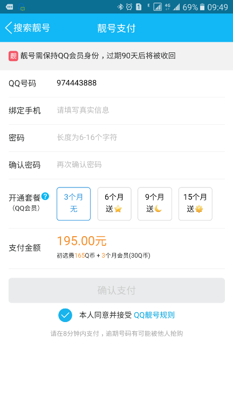233x415 pixels.
Task: Tap the red 靓 badge icon
Action: click(x=13, y=56)
